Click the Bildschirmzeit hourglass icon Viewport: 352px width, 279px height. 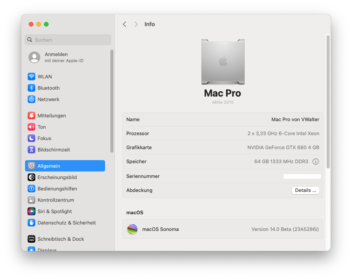click(x=31, y=150)
